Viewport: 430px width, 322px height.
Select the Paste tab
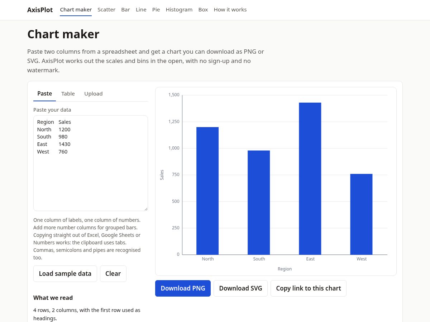click(44, 94)
